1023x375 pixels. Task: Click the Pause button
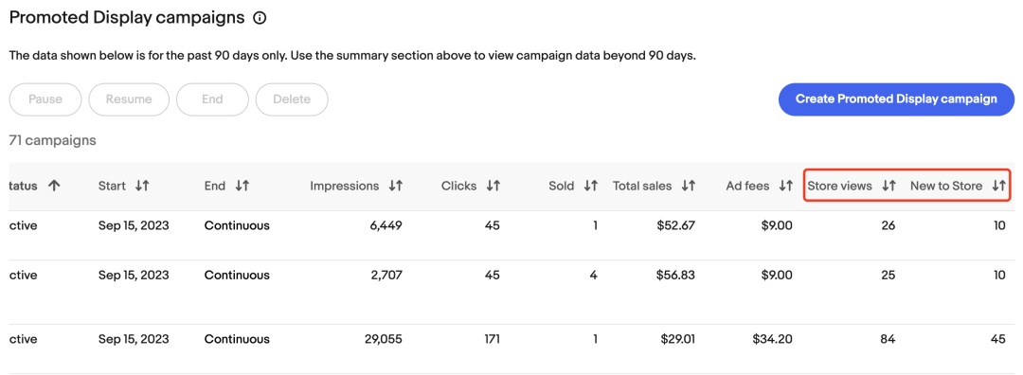pos(45,99)
